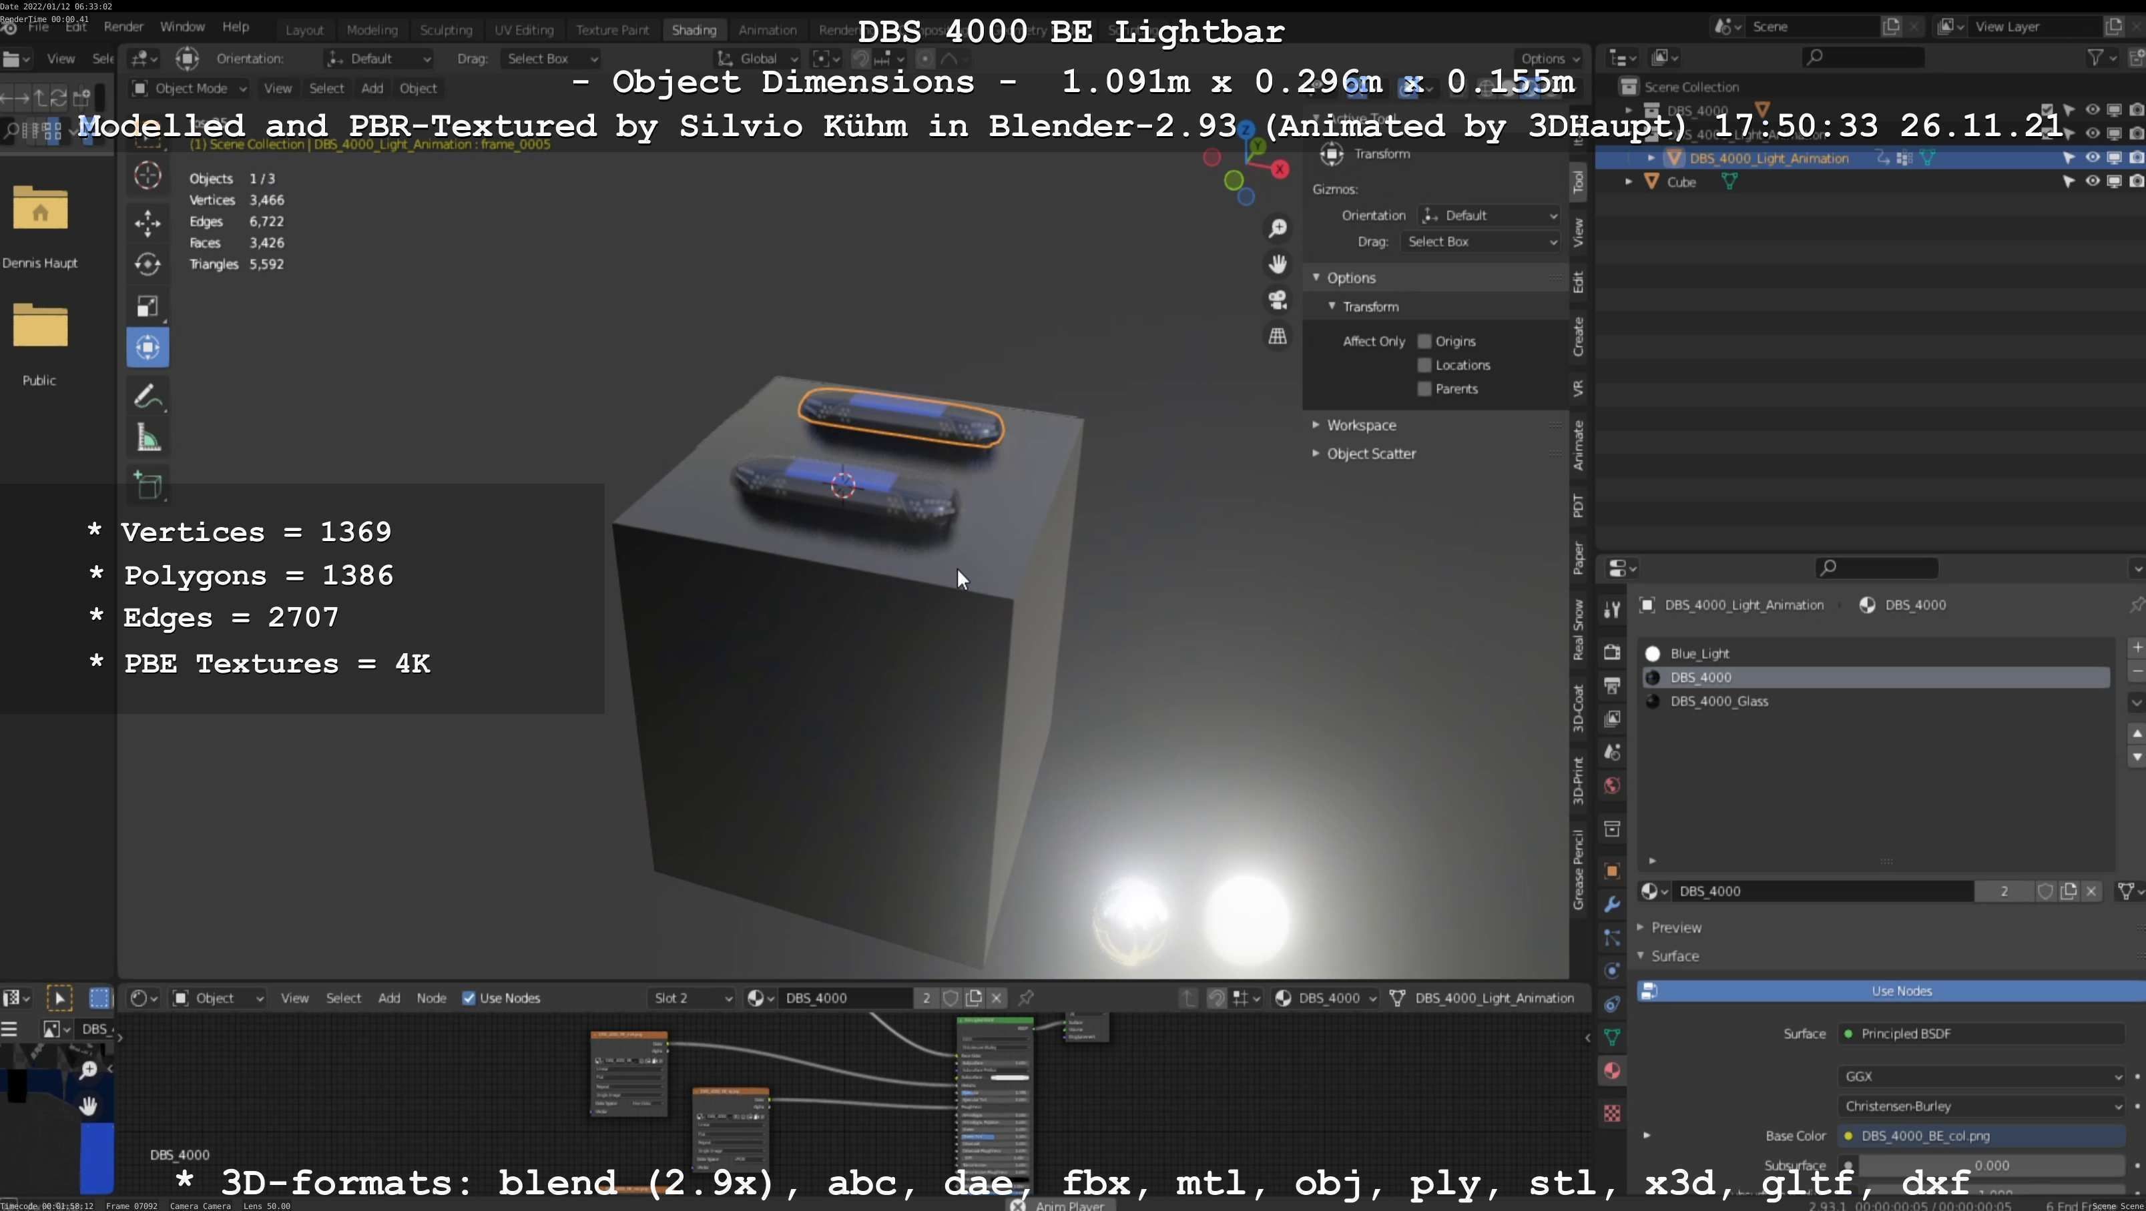This screenshot has width=2146, height=1211.
Task: Open the Object Mode dropdown
Action: point(190,88)
